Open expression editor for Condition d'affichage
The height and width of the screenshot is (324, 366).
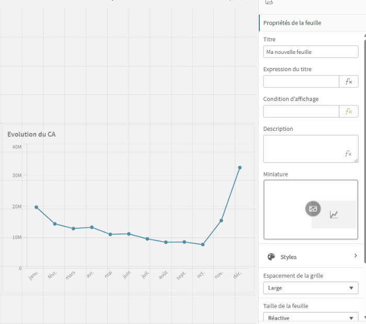349,111
